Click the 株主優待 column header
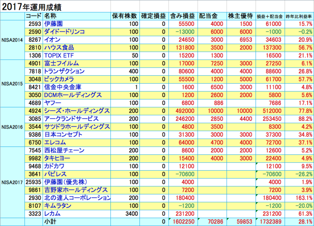 (x=240, y=16)
